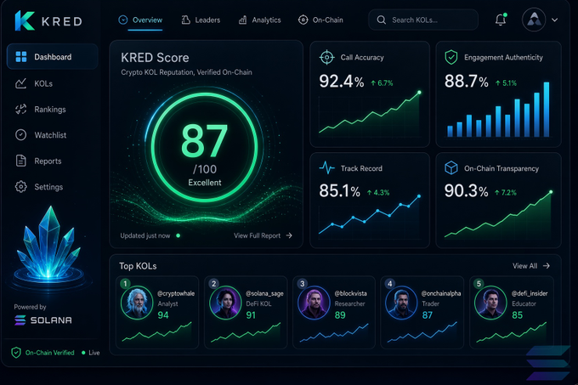Go to the On-Chain tab
Image resolution: width=578 pixels, height=385 pixels.
(320, 20)
